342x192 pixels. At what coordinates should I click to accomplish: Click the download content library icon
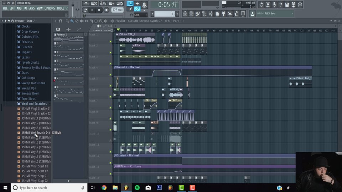tap(252, 14)
